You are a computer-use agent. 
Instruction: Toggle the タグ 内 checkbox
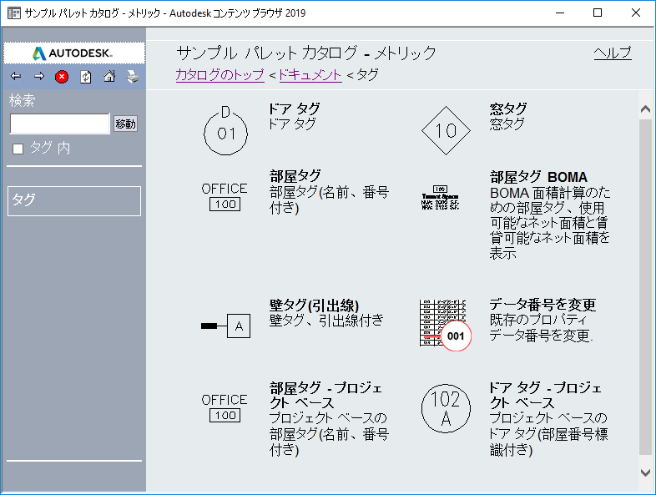[x=18, y=149]
